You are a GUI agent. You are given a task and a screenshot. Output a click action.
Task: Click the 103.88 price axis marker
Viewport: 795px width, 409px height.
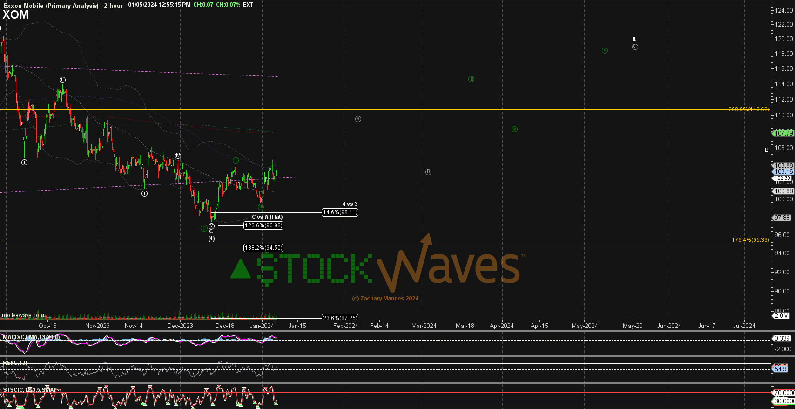[x=783, y=165]
